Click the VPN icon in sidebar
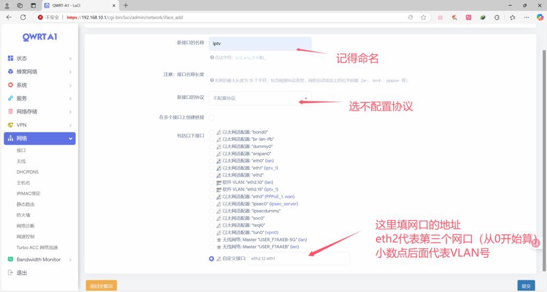This screenshot has width=547, height=292. (x=11, y=125)
